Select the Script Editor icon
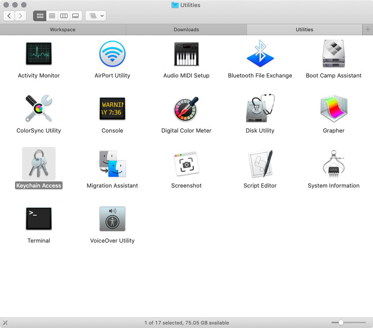This screenshot has width=373, height=328. pyautogui.click(x=260, y=164)
